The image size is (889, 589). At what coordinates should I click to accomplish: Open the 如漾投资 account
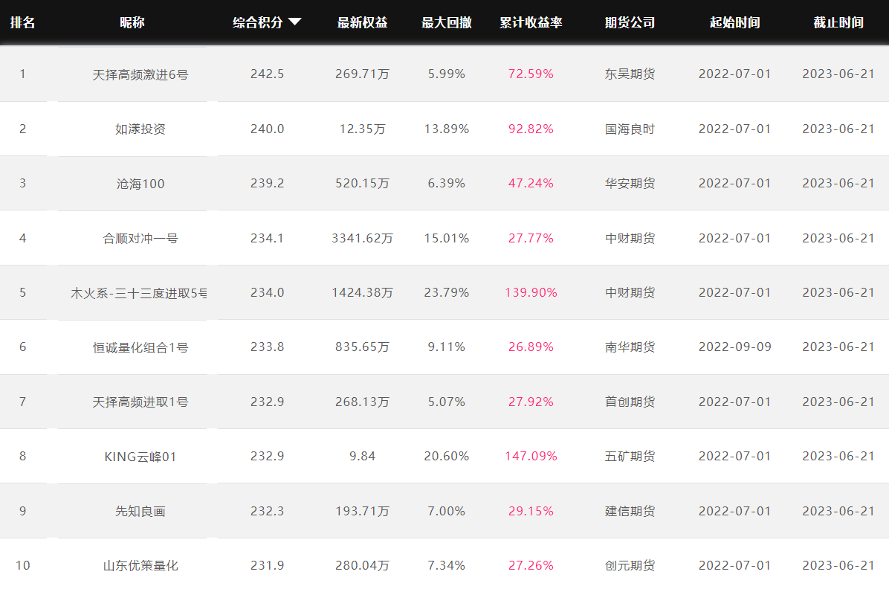(140, 129)
